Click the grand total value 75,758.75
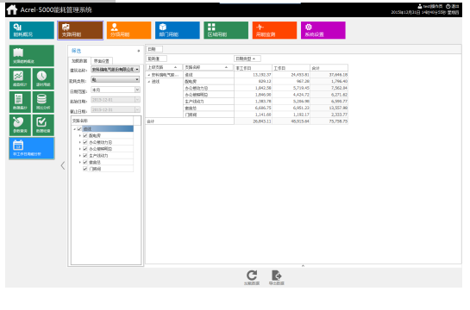The width and height of the screenshot is (470, 310). (338, 121)
